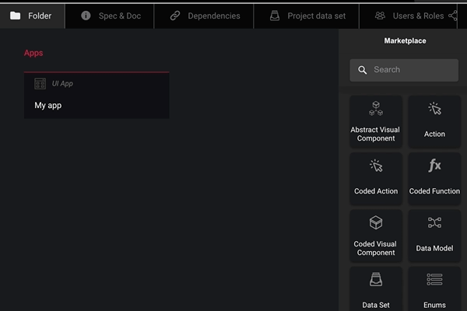
Task: Go to Users & Roles tab
Action: point(409,16)
